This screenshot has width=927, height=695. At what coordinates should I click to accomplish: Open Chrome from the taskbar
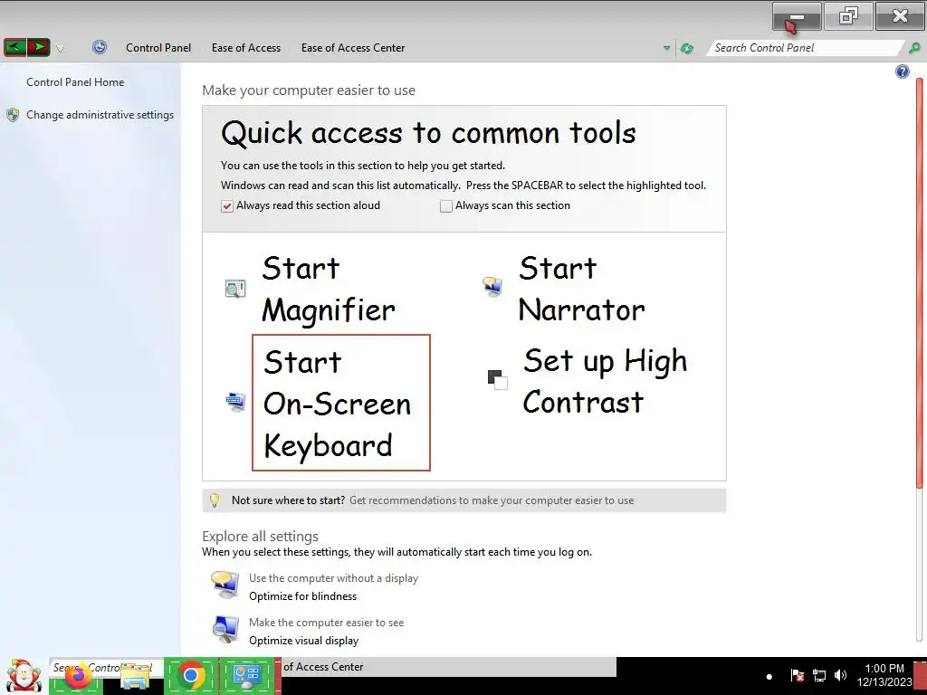coord(191,675)
